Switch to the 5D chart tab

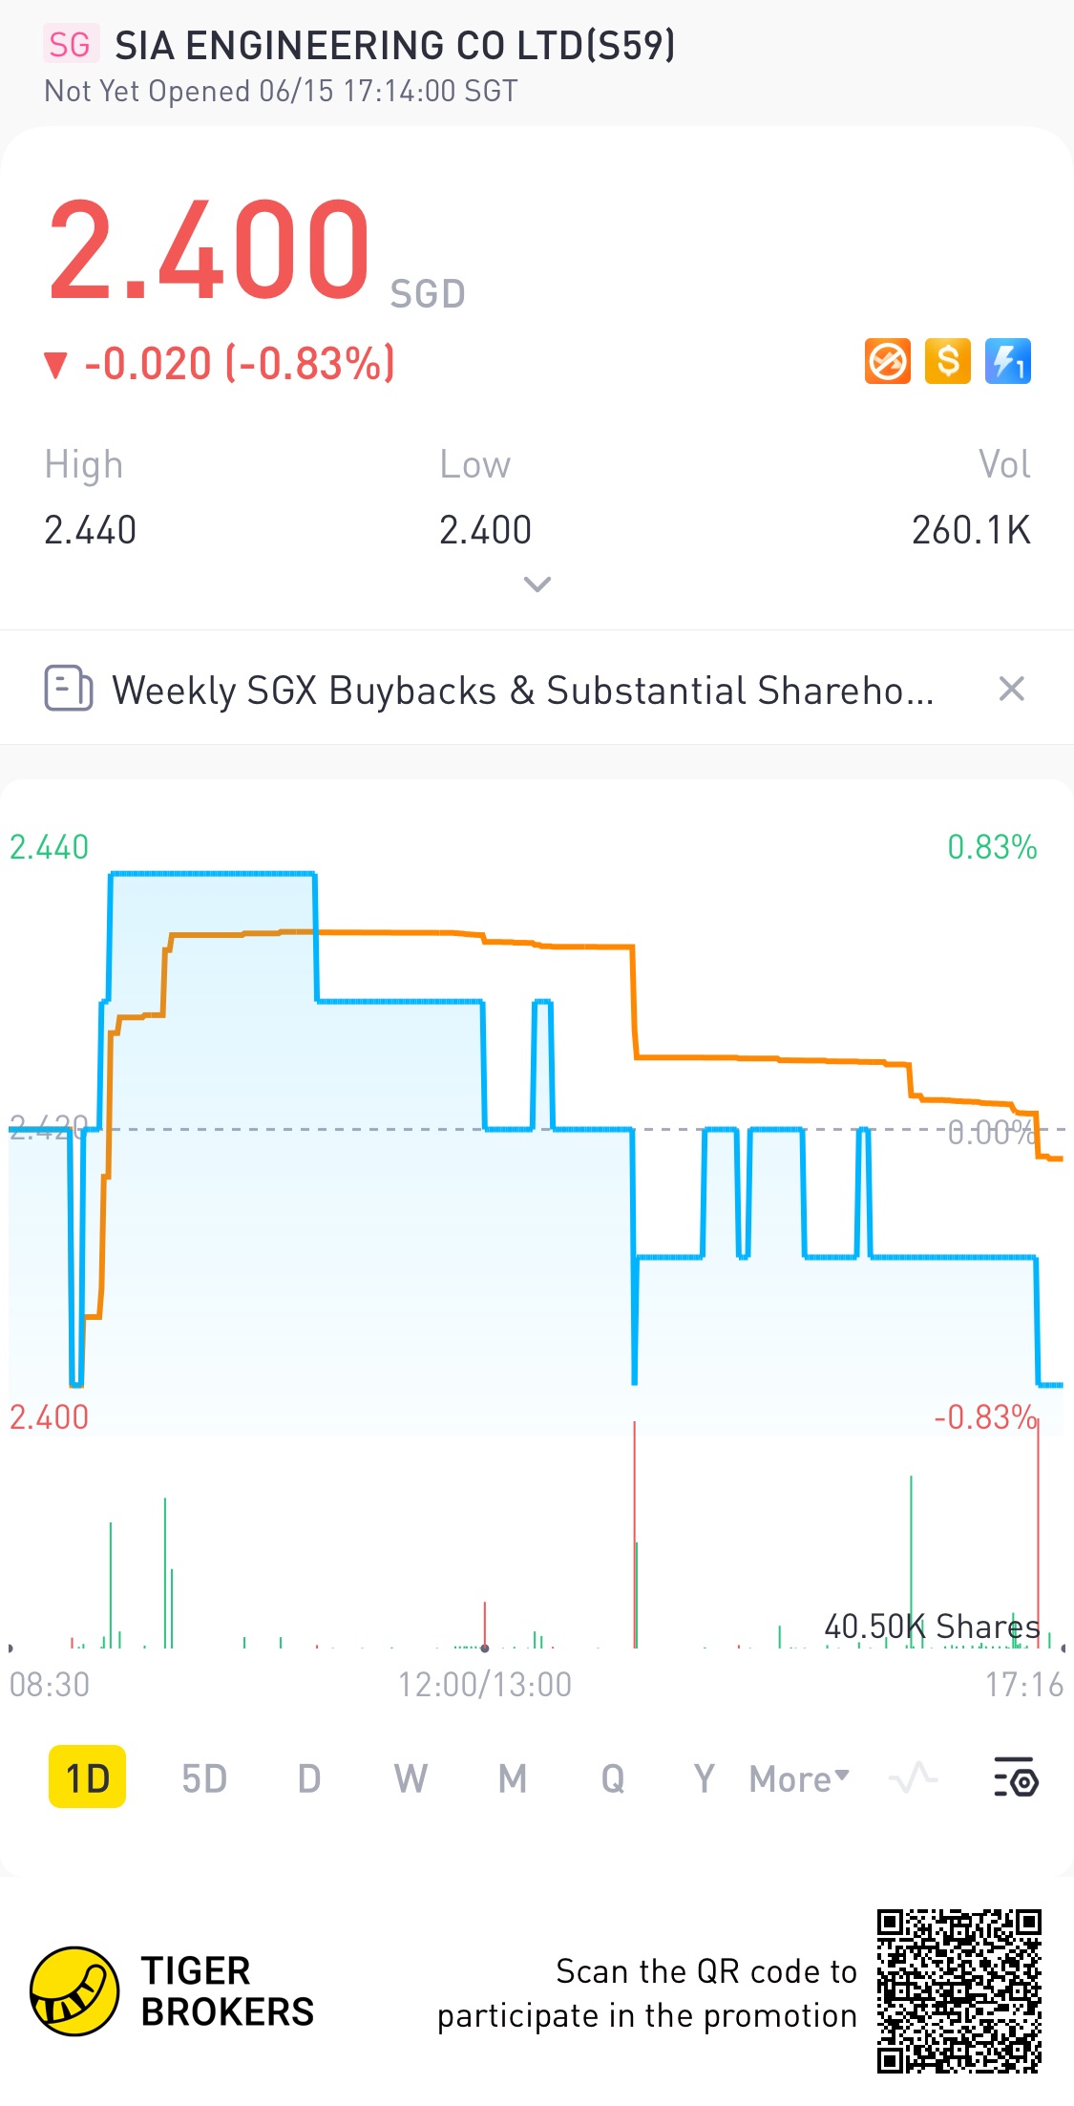click(x=204, y=1778)
